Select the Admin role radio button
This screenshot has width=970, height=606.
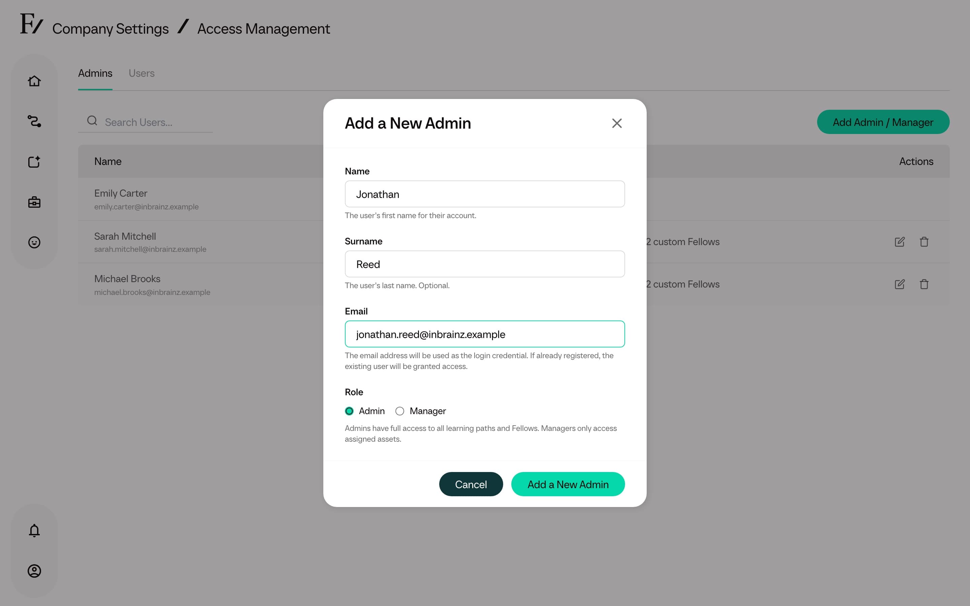[349, 411]
